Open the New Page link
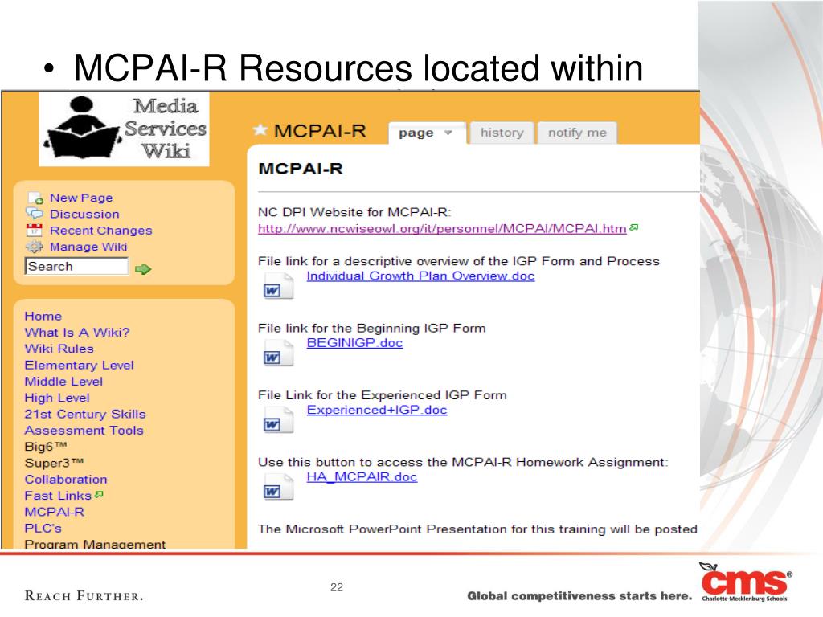This screenshot has height=617, width=823. [x=81, y=198]
